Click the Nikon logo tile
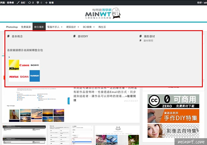Viewport: 207px width, 145px height. 14,65
